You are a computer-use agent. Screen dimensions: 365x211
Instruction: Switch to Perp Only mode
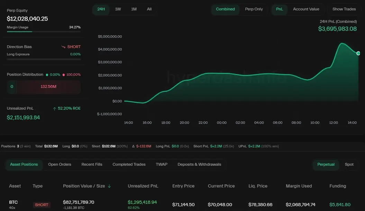pos(254,9)
